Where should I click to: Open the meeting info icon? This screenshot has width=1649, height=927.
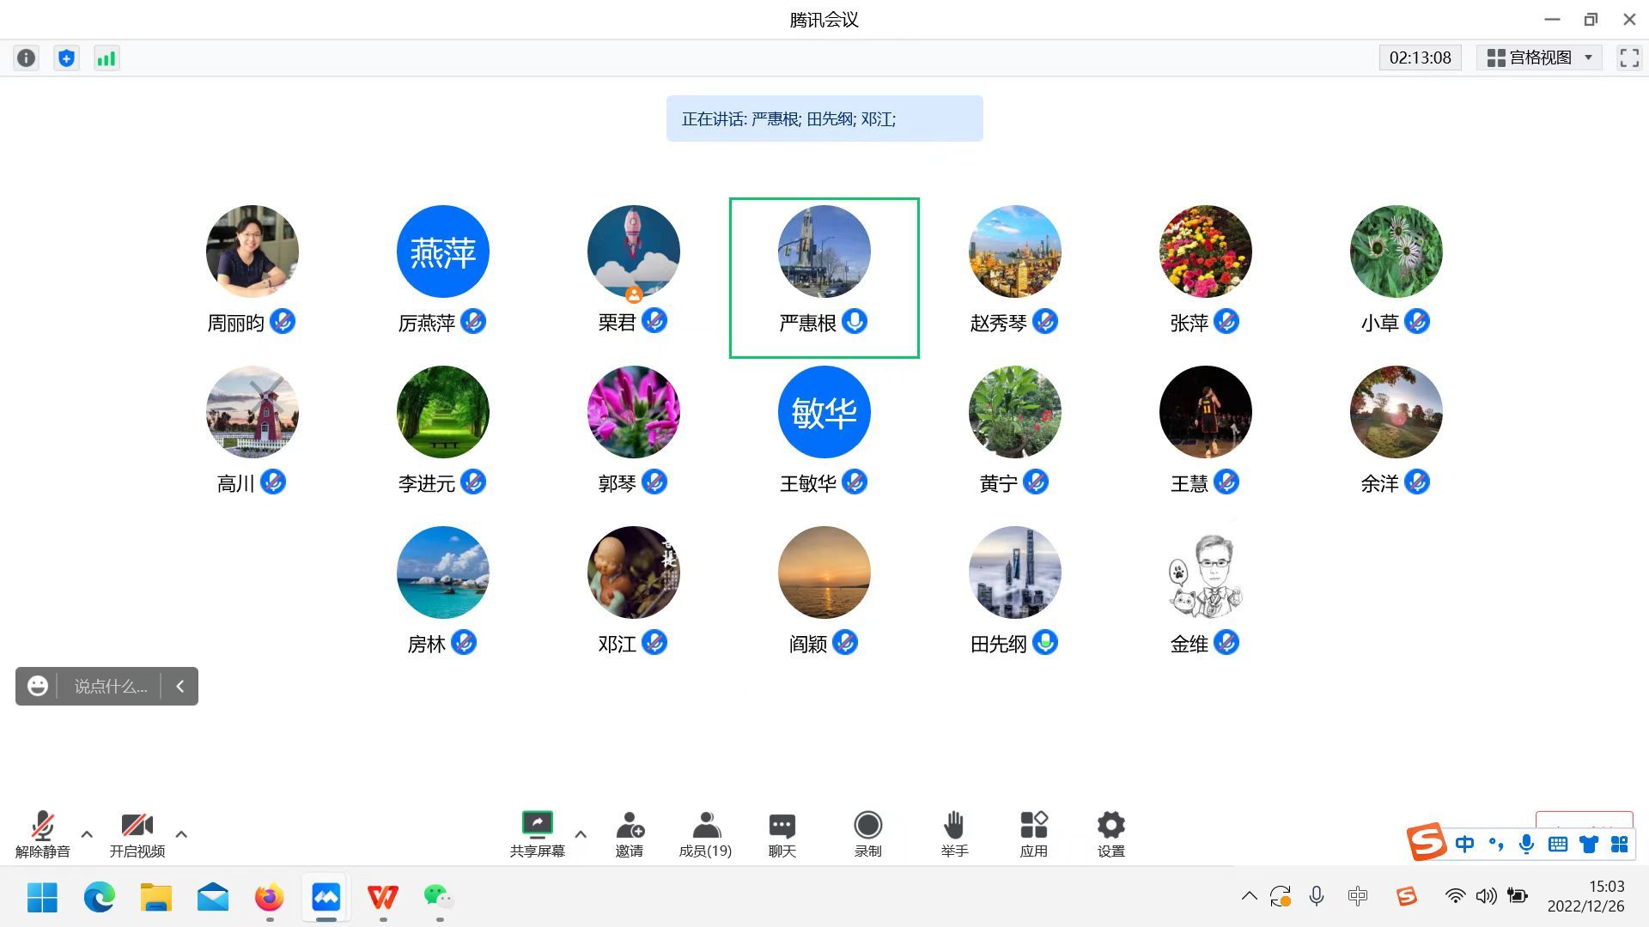tap(27, 58)
